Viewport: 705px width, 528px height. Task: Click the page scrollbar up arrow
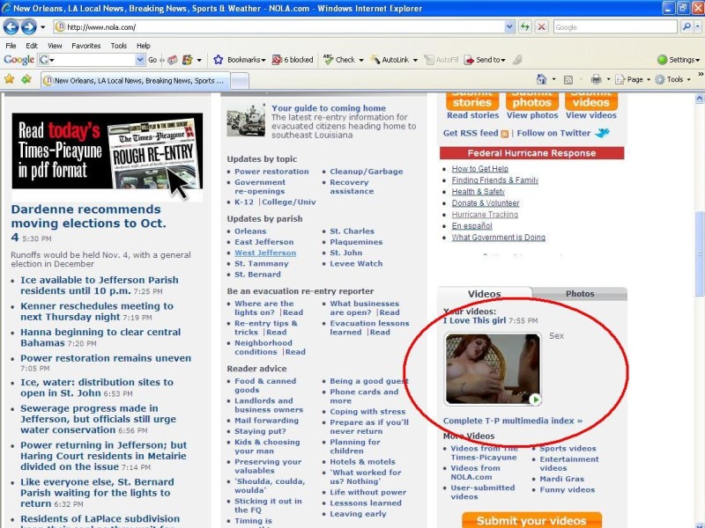coord(700,98)
